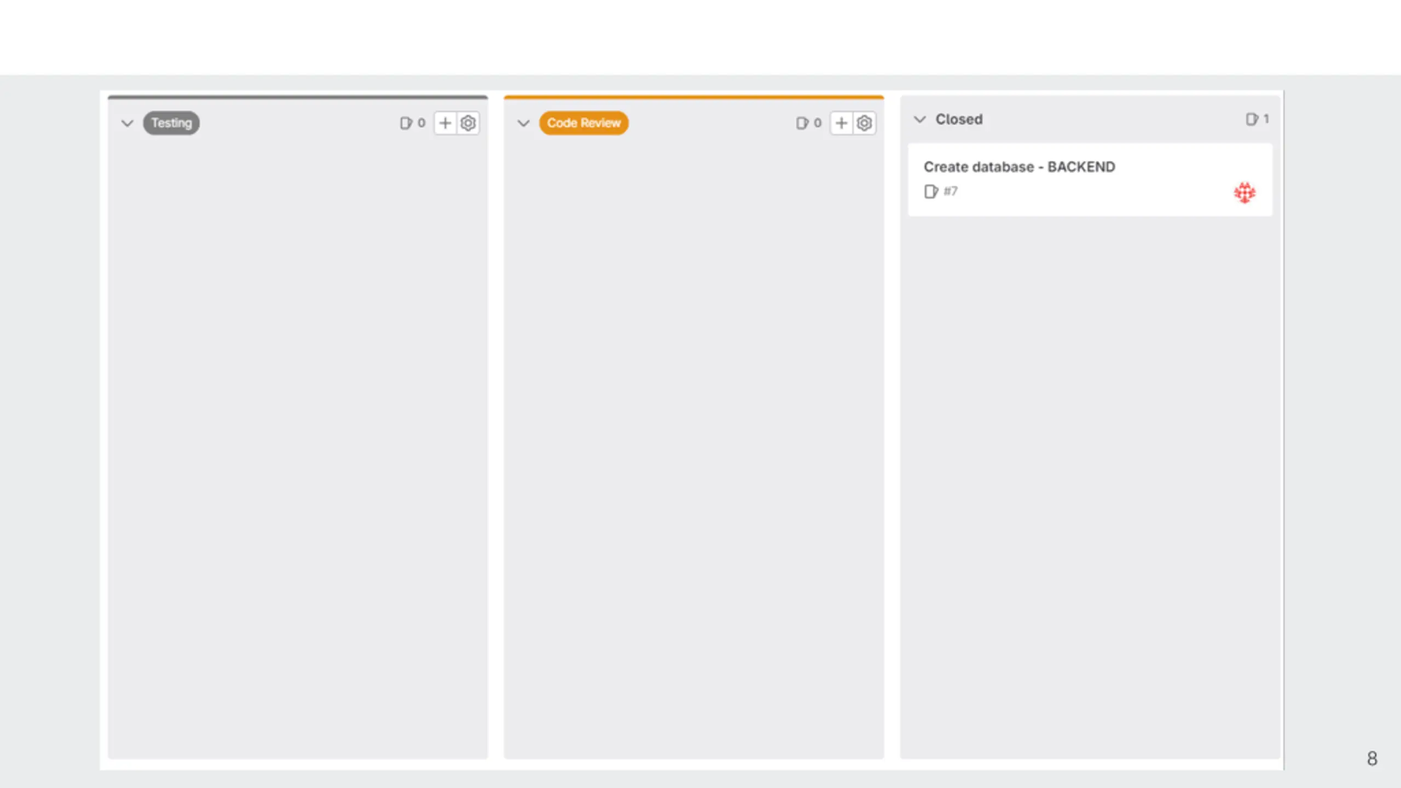Add new issue in Testing list
This screenshot has height=788, width=1401.
pyautogui.click(x=445, y=123)
